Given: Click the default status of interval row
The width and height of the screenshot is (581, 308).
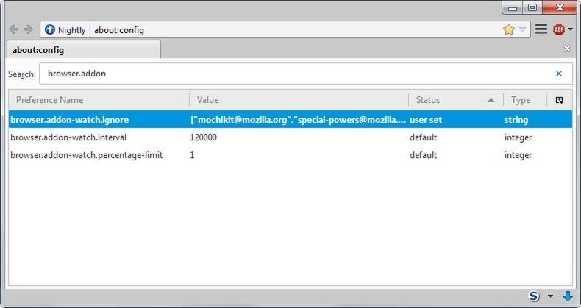Looking at the screenshot, I should 423,137.
